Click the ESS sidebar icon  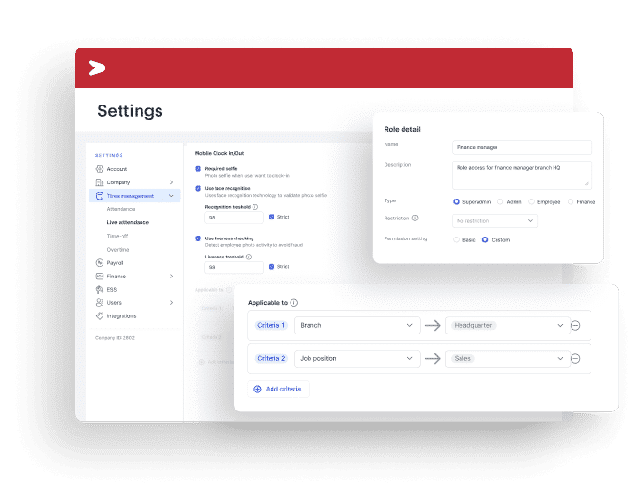tap(100, 289)
